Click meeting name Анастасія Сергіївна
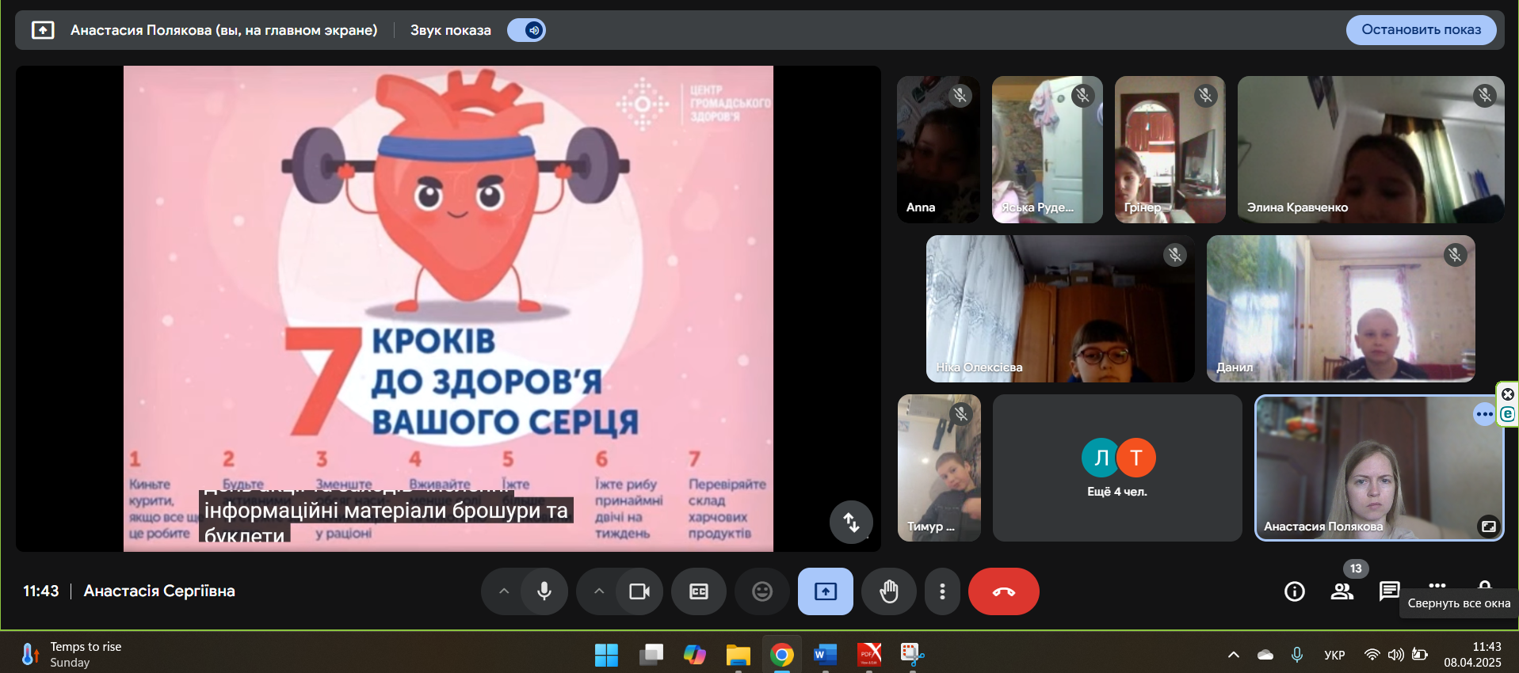Screen dimensions: 1519x673 (x=159, y=591)
